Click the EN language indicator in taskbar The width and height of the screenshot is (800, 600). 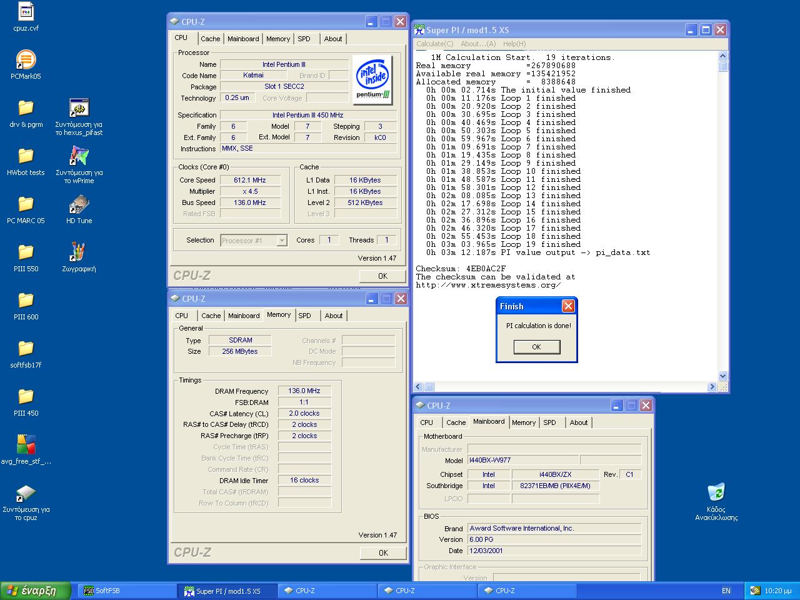tap(726, 591)
